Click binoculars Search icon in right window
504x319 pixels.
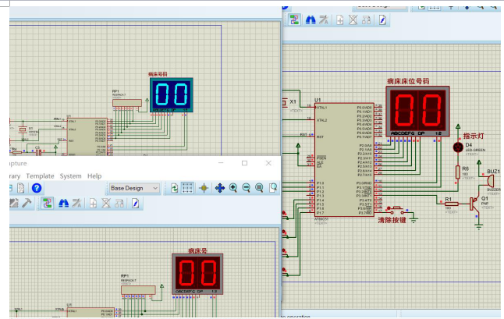click(x=311, y=20)
